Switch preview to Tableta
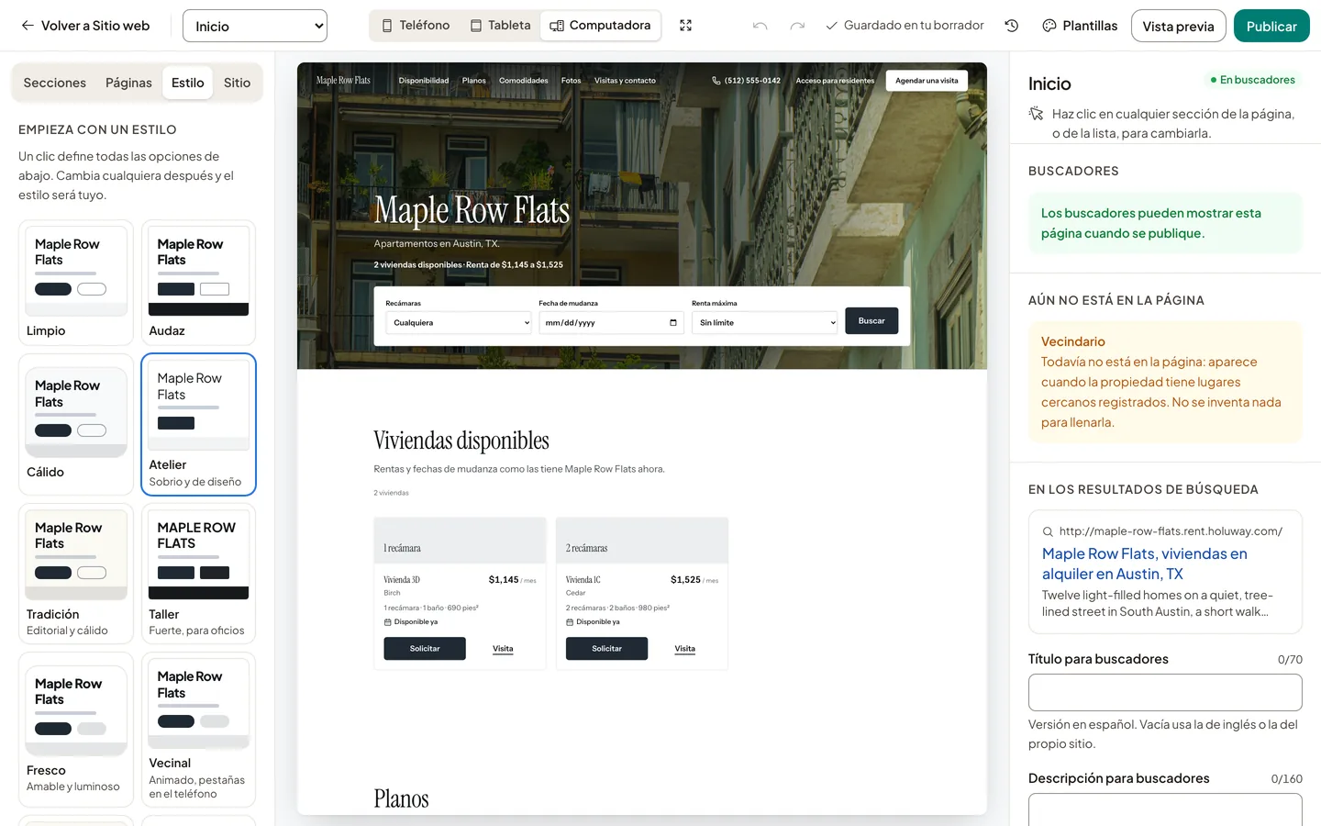The width and height of the screenshot is (1321, 826). coord(501,26)
